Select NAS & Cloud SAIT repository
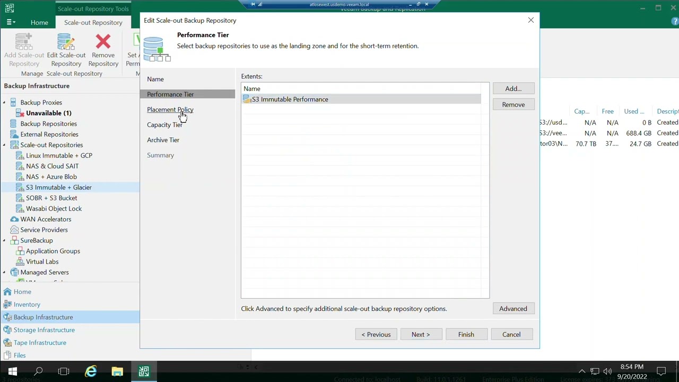This screenshot has width=679, height=382. click(52, 166)
